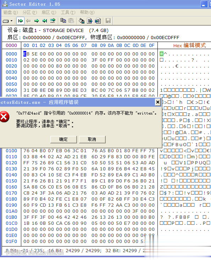Click the paste icon in toolbar

[x=71, y=21]
